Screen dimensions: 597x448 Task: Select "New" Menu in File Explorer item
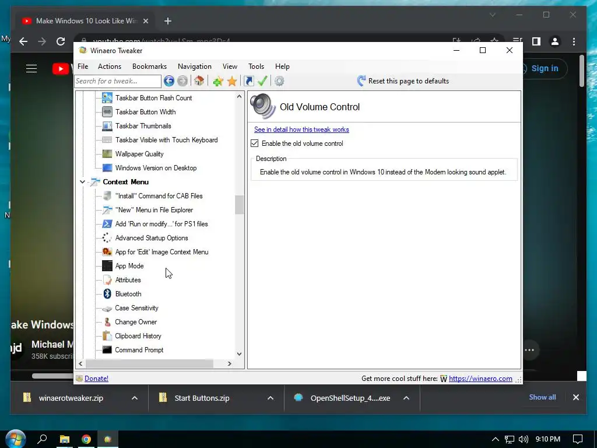[x=154, y=210]
